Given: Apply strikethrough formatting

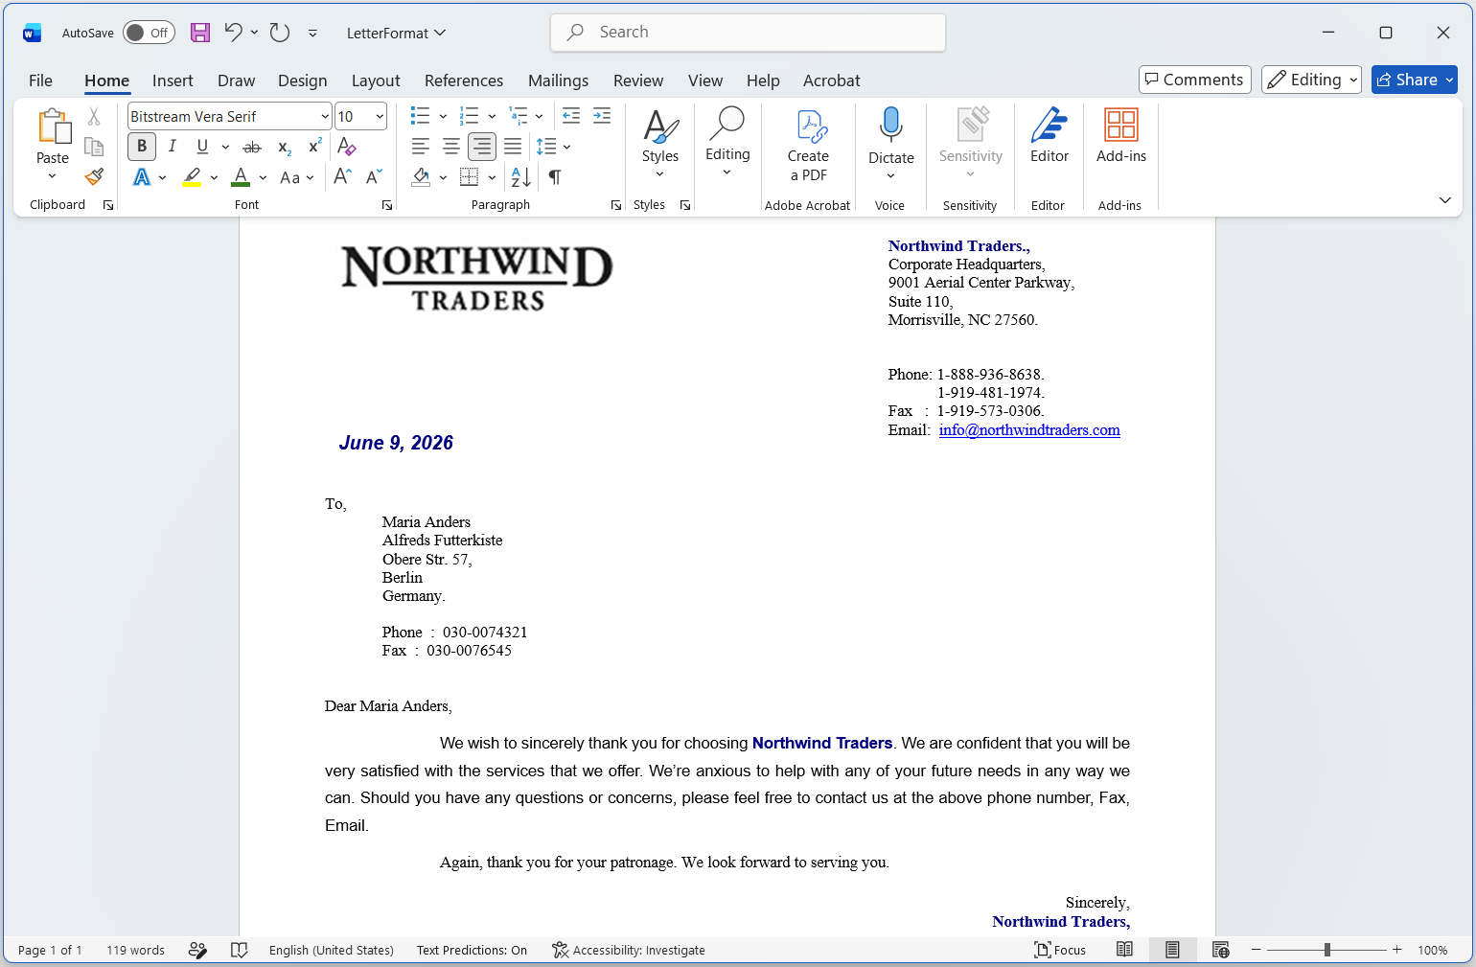Looking at the screenshot, I should [x=252, y=147].
